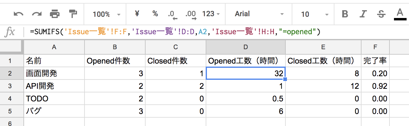Format as currency with ¥ button
Viewport: 409px width, 126px height.
pos(137,14)
